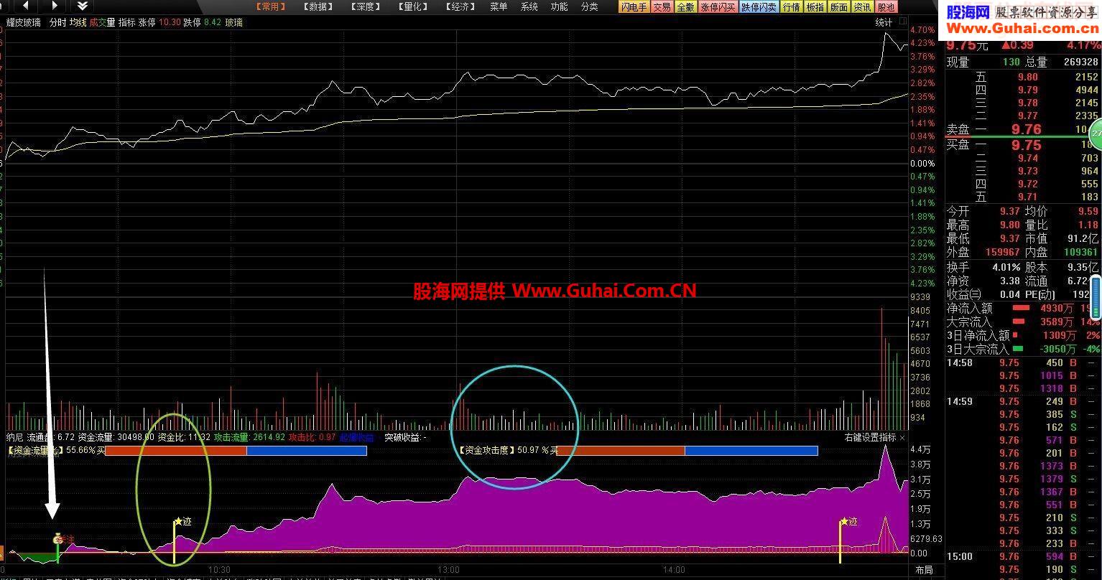1102x580 pixels.
Task: Click the 行情 button
Action: tap(791, 6)
